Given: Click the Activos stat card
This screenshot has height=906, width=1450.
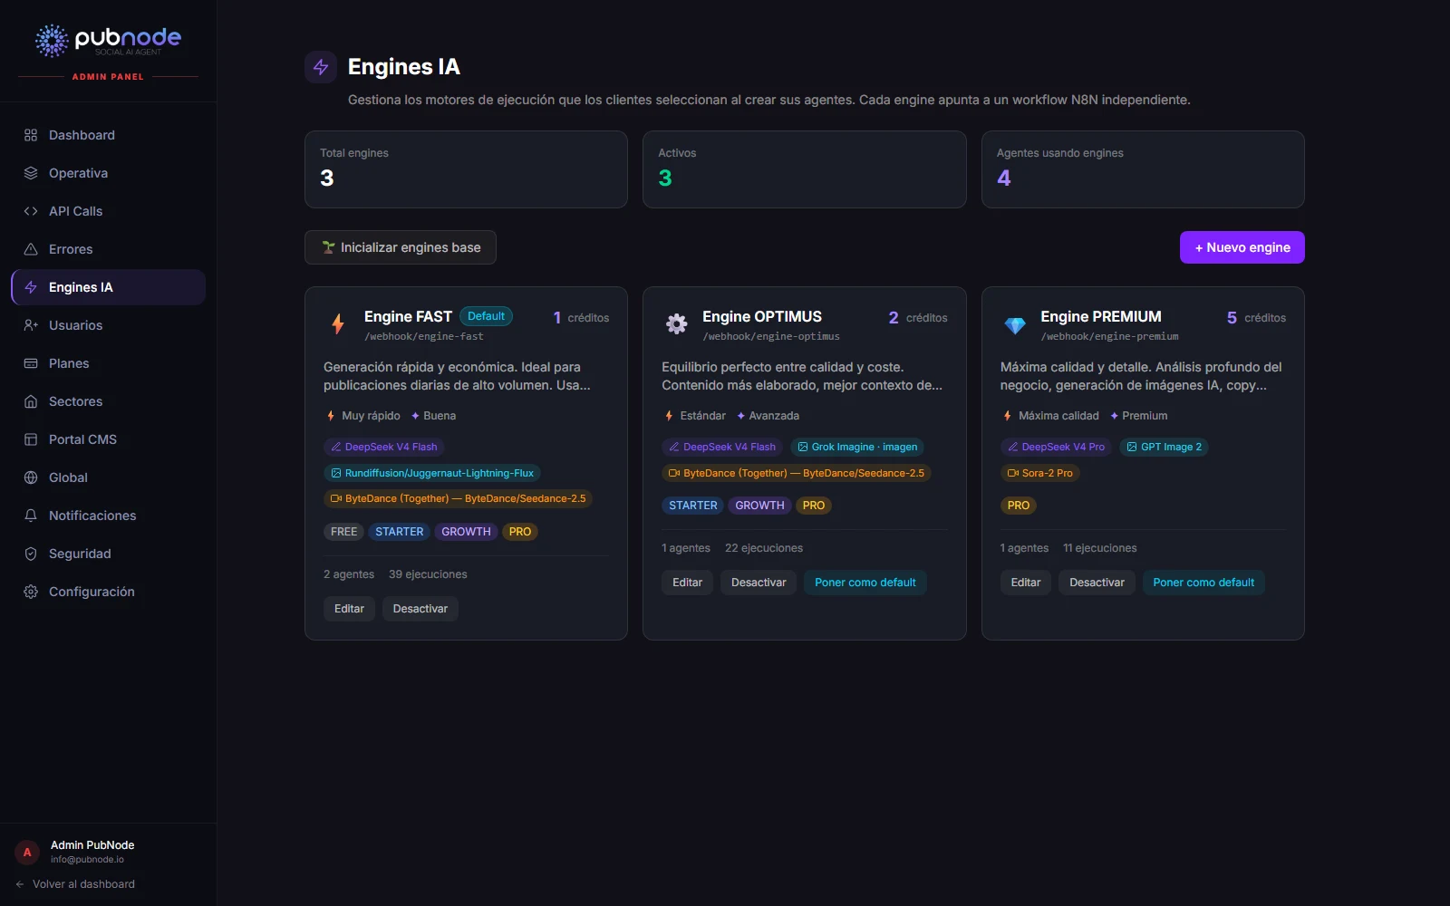Looking at the screenshot, I should click(805, 169).
